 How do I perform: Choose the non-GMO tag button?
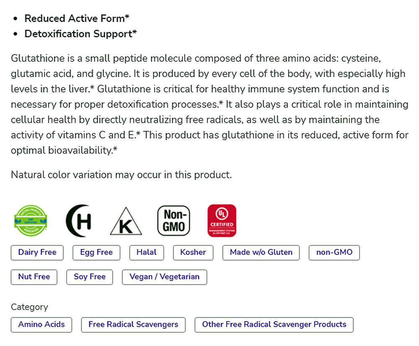click(x=334, y=252)
